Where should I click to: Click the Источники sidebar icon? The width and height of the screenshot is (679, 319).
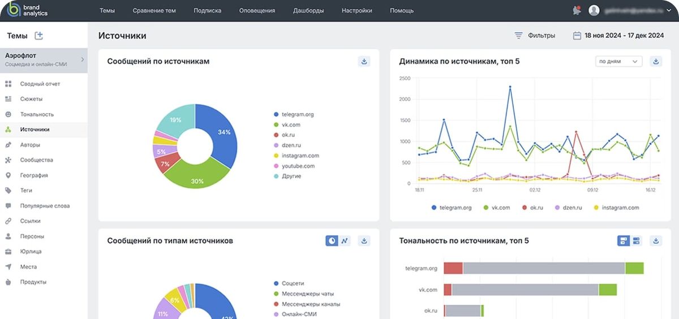8,130
